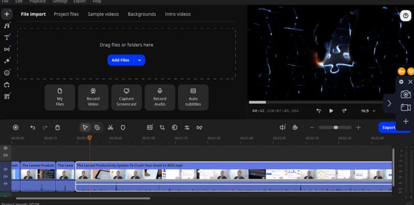Open the toolbox panel in sidebar

click(x=7, y=84)
